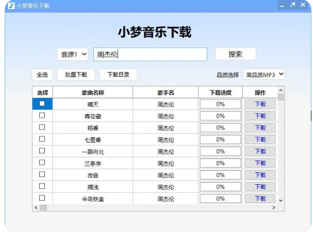The width and height of the screenshot is (313, 232).
Task: Click 下载 in the 稻香 row
Action: click(x=260, y=128)
